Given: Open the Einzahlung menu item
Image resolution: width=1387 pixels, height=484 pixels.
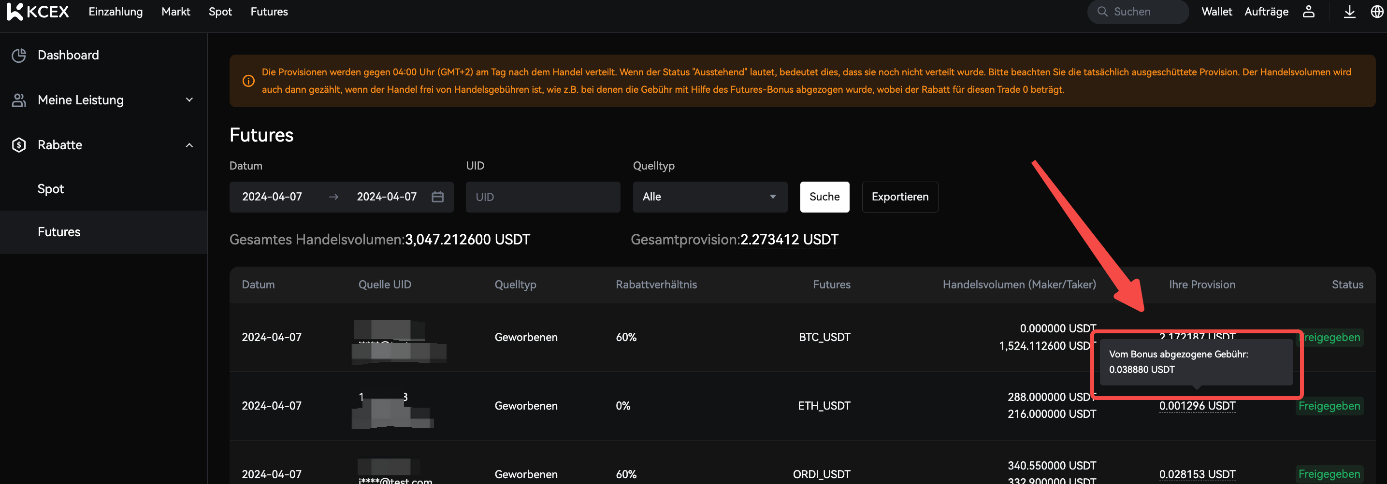Looking at the screenshot, I should (115, 11).
